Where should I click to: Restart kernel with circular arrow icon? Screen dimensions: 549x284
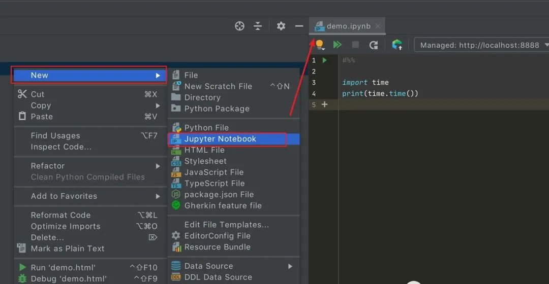click(x=374, y=45)
